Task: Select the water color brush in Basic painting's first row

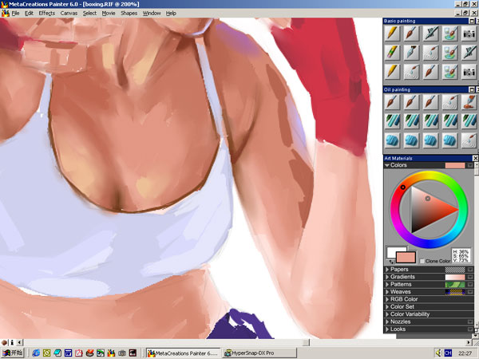Action: click(x=450, y=34)
